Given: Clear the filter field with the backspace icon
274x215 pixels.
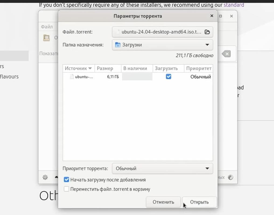Looking at the screenshot, I should pos(226,54).
